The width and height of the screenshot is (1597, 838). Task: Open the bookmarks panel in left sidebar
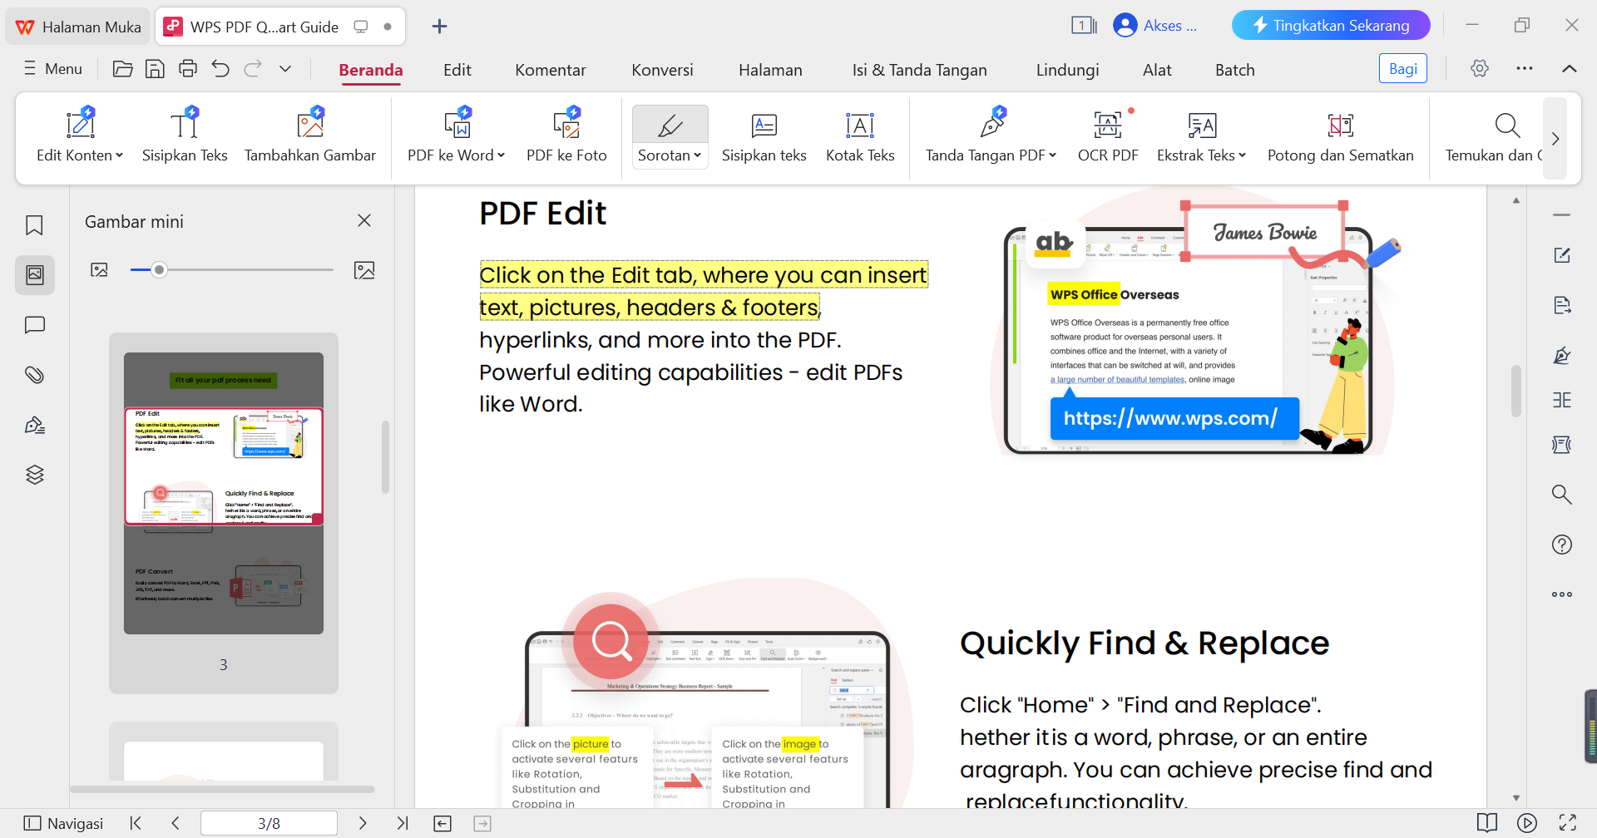34,224
